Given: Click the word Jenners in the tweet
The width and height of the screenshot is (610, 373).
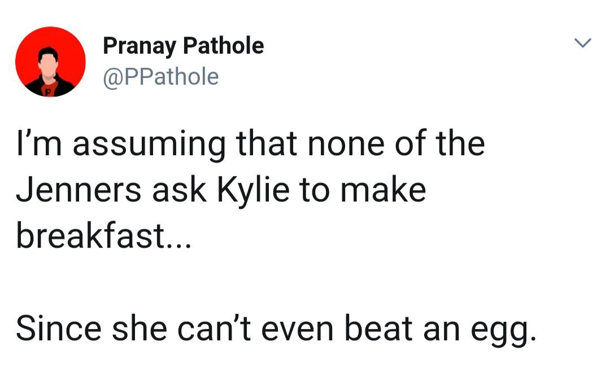Looking at the screenshot, I should 79,190.
